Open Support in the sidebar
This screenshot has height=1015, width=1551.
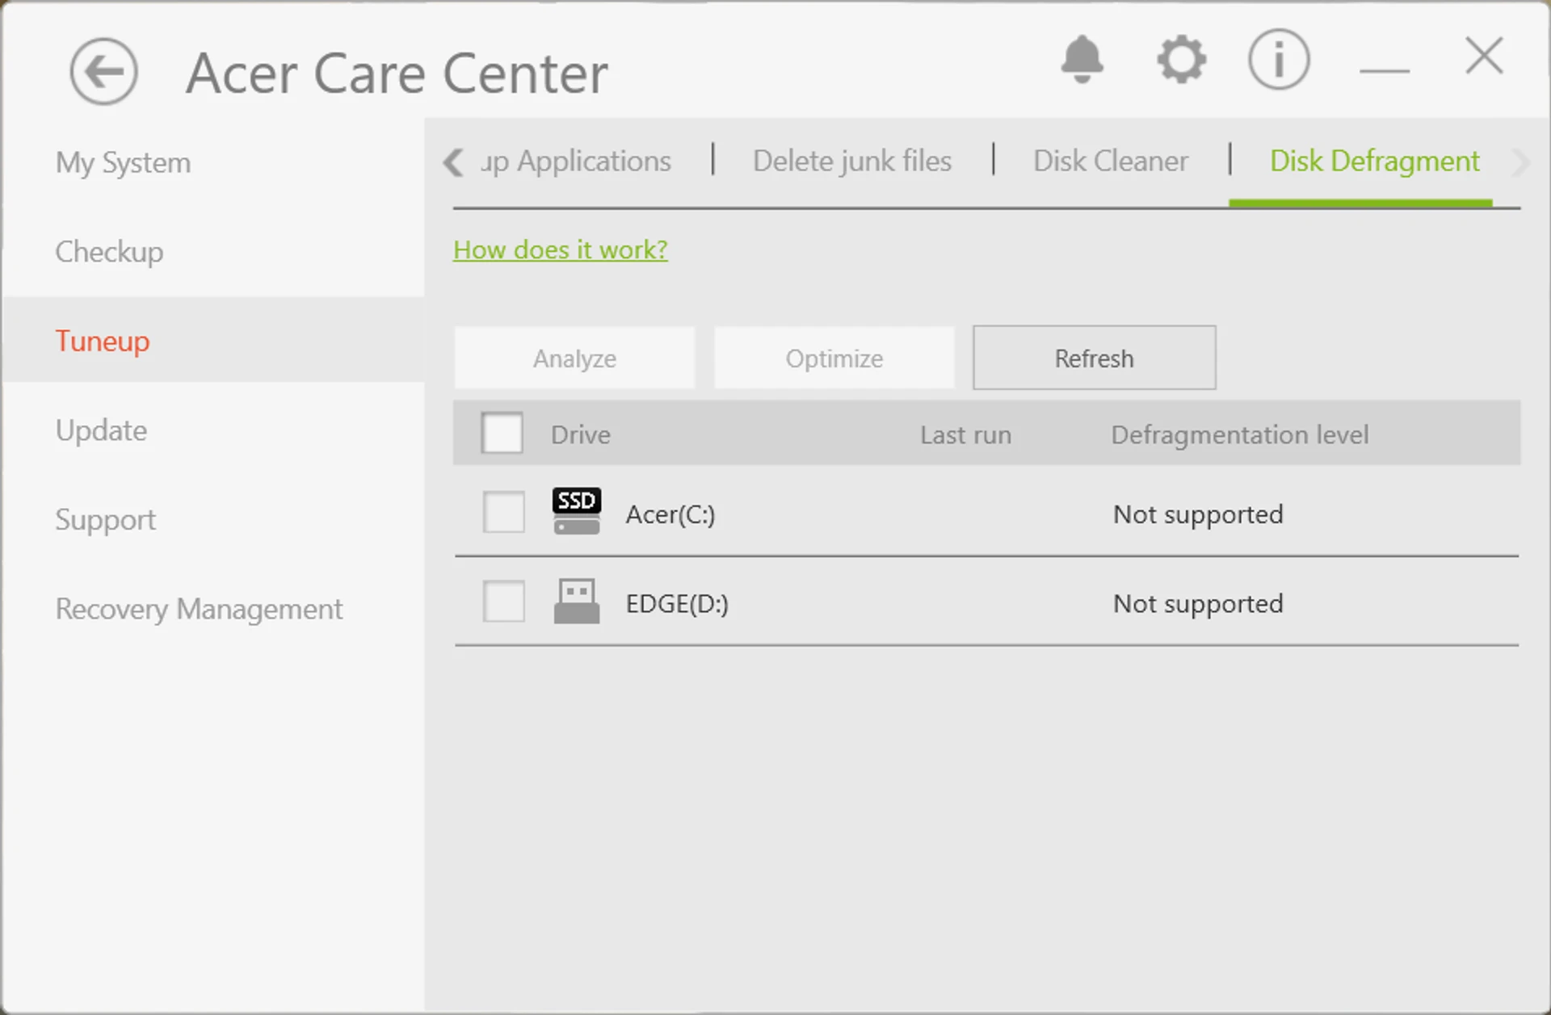pos(105,519)
